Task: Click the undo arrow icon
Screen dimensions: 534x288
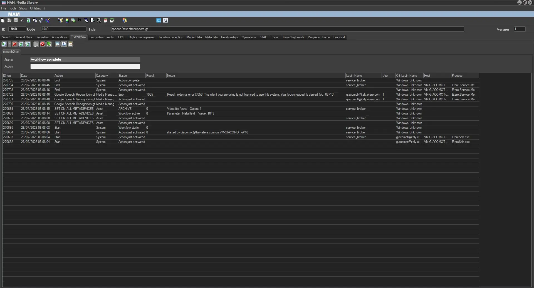Action: (x=22, y=20)
